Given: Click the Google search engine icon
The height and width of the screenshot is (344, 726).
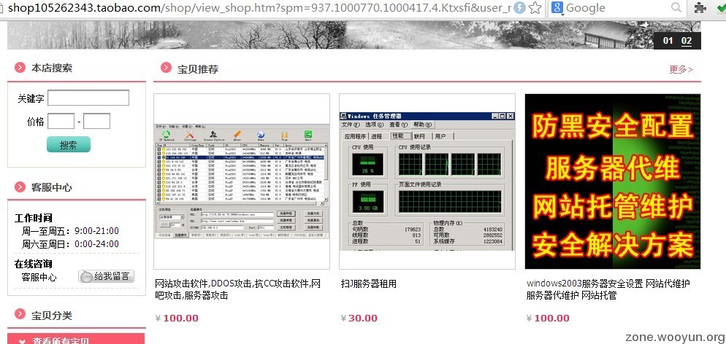Looking at the screenshot, I should coord(557,8).
